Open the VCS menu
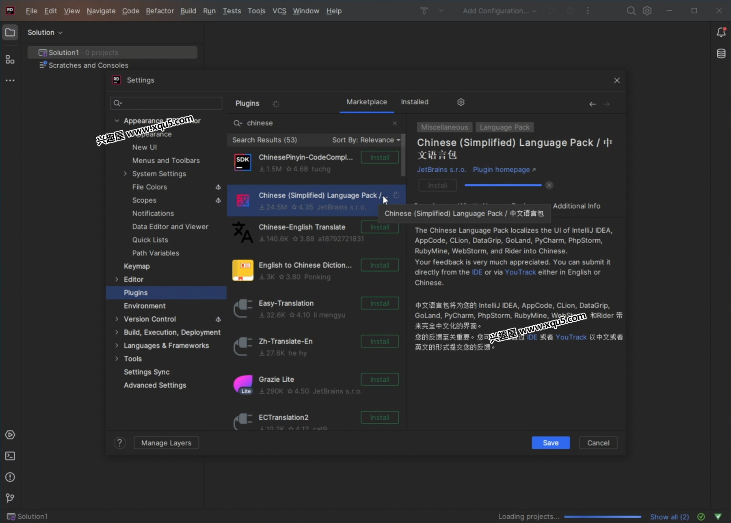Viewport: 731px width, 523px height. pyautogui.click(x=279, y=11)
